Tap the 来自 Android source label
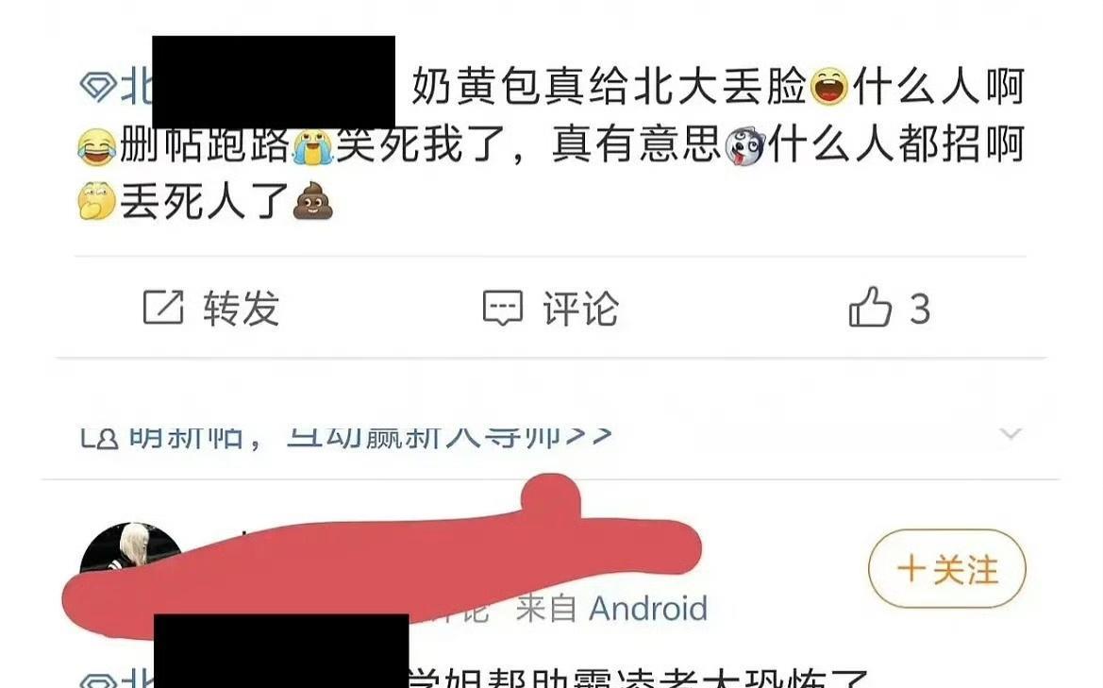 pyautogui.click(x=611, y=608)
